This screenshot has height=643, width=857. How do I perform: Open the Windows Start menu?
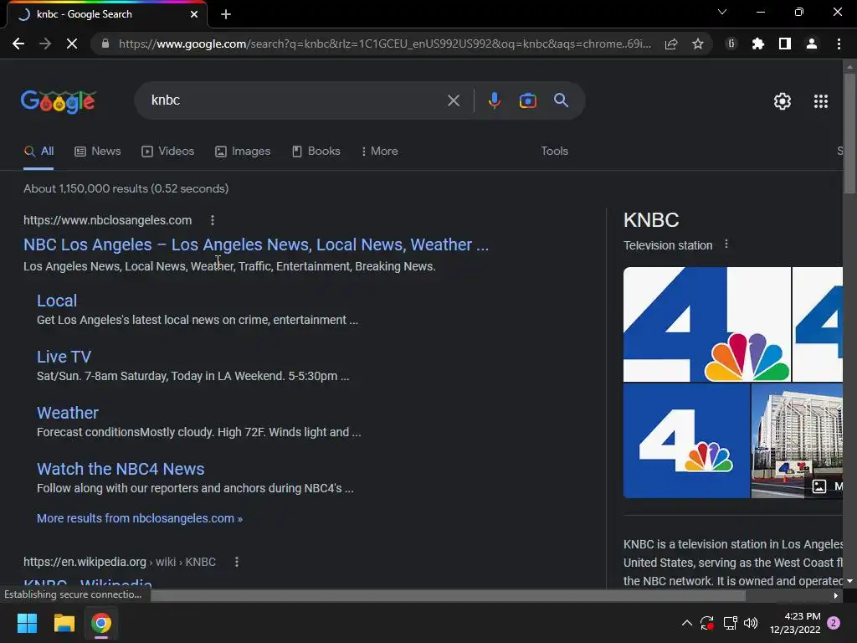27,623
